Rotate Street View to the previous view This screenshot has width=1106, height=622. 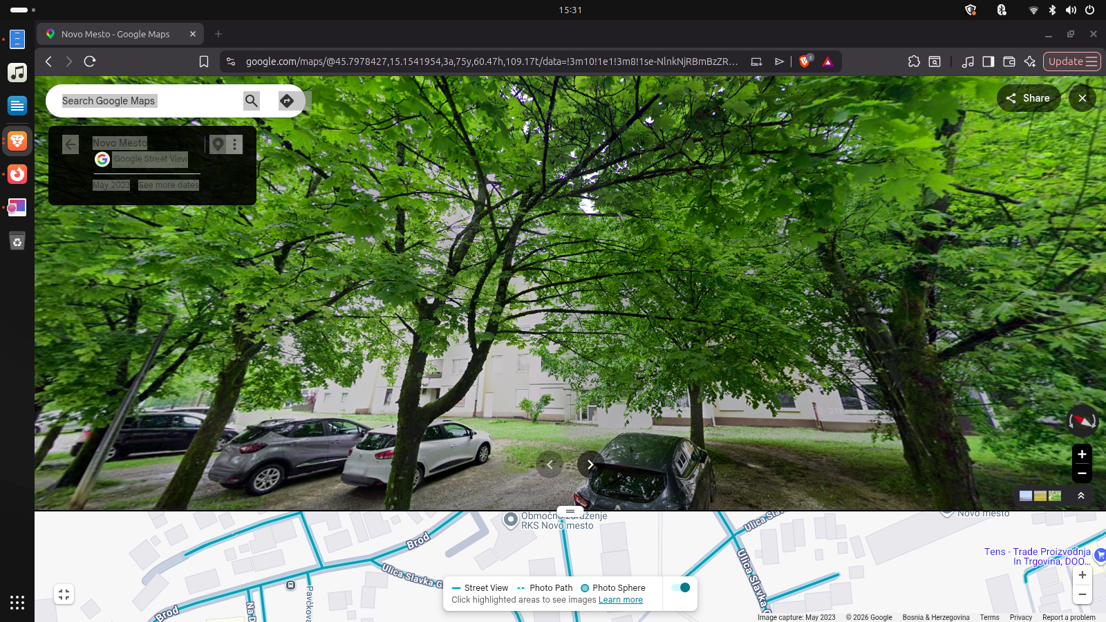pyautogui.click(x=550, y=464)
